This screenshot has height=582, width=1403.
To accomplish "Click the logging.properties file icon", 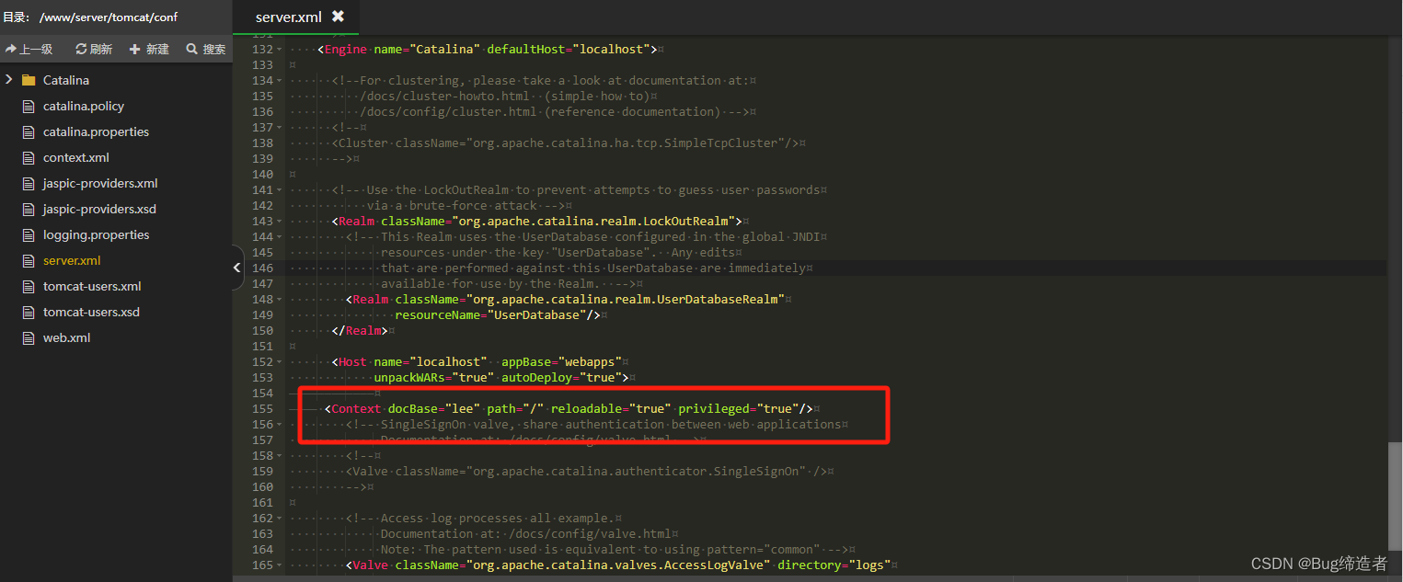I will coord(28,234).
